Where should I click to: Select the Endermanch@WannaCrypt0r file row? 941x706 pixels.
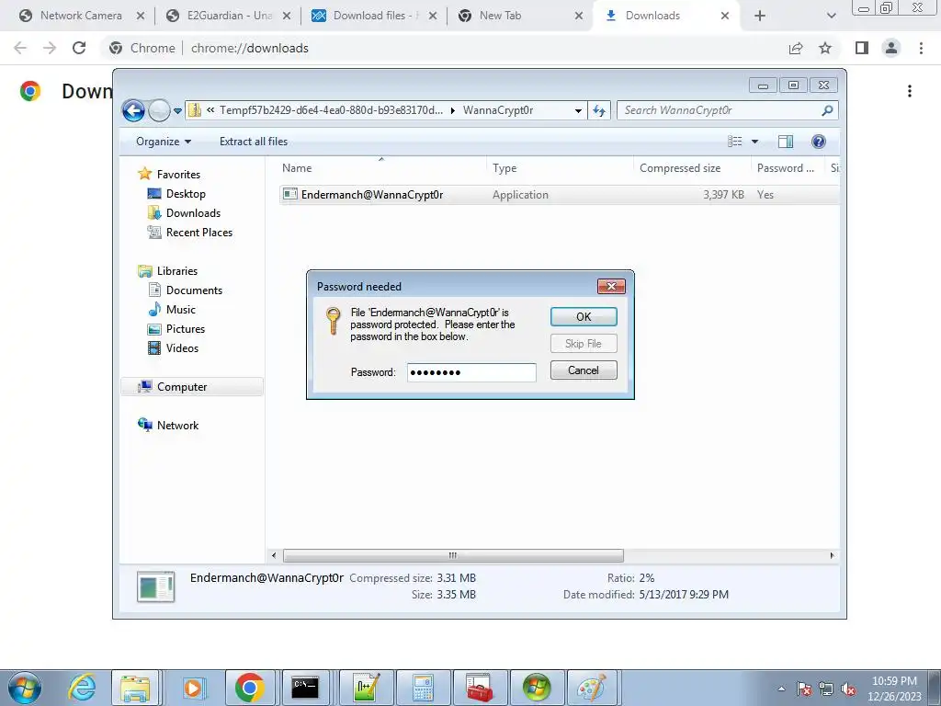coord(560,195)
